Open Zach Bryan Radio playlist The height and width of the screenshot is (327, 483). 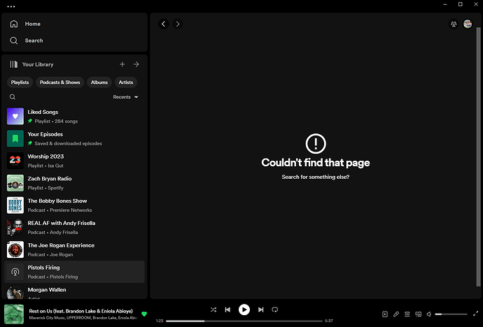74,183
